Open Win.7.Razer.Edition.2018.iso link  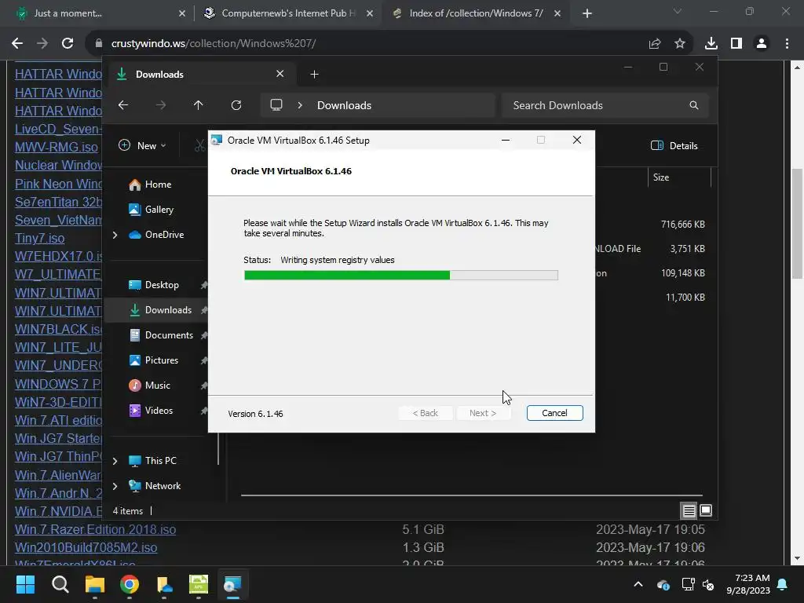click(x=95, y=529)
